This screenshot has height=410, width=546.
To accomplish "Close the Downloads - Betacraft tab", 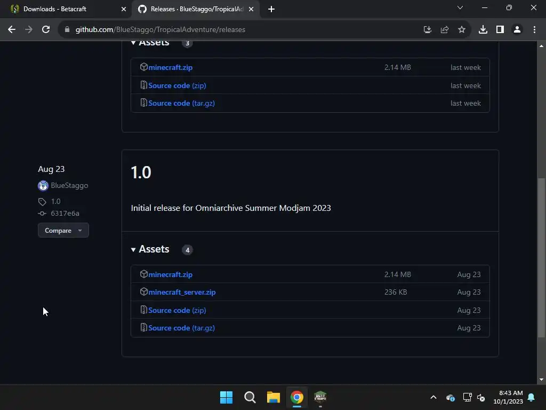I will [x=124, y=9].
